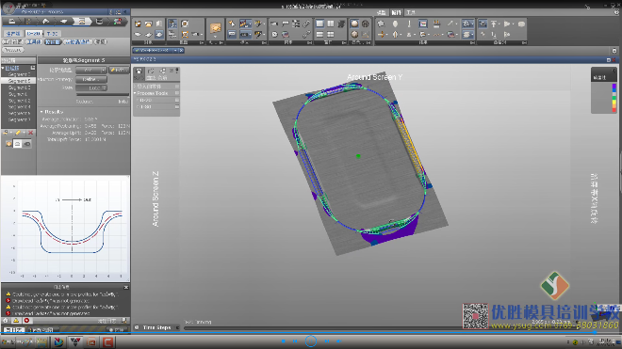Collapse the Results section
622x349 pixels.
(41, 112)
